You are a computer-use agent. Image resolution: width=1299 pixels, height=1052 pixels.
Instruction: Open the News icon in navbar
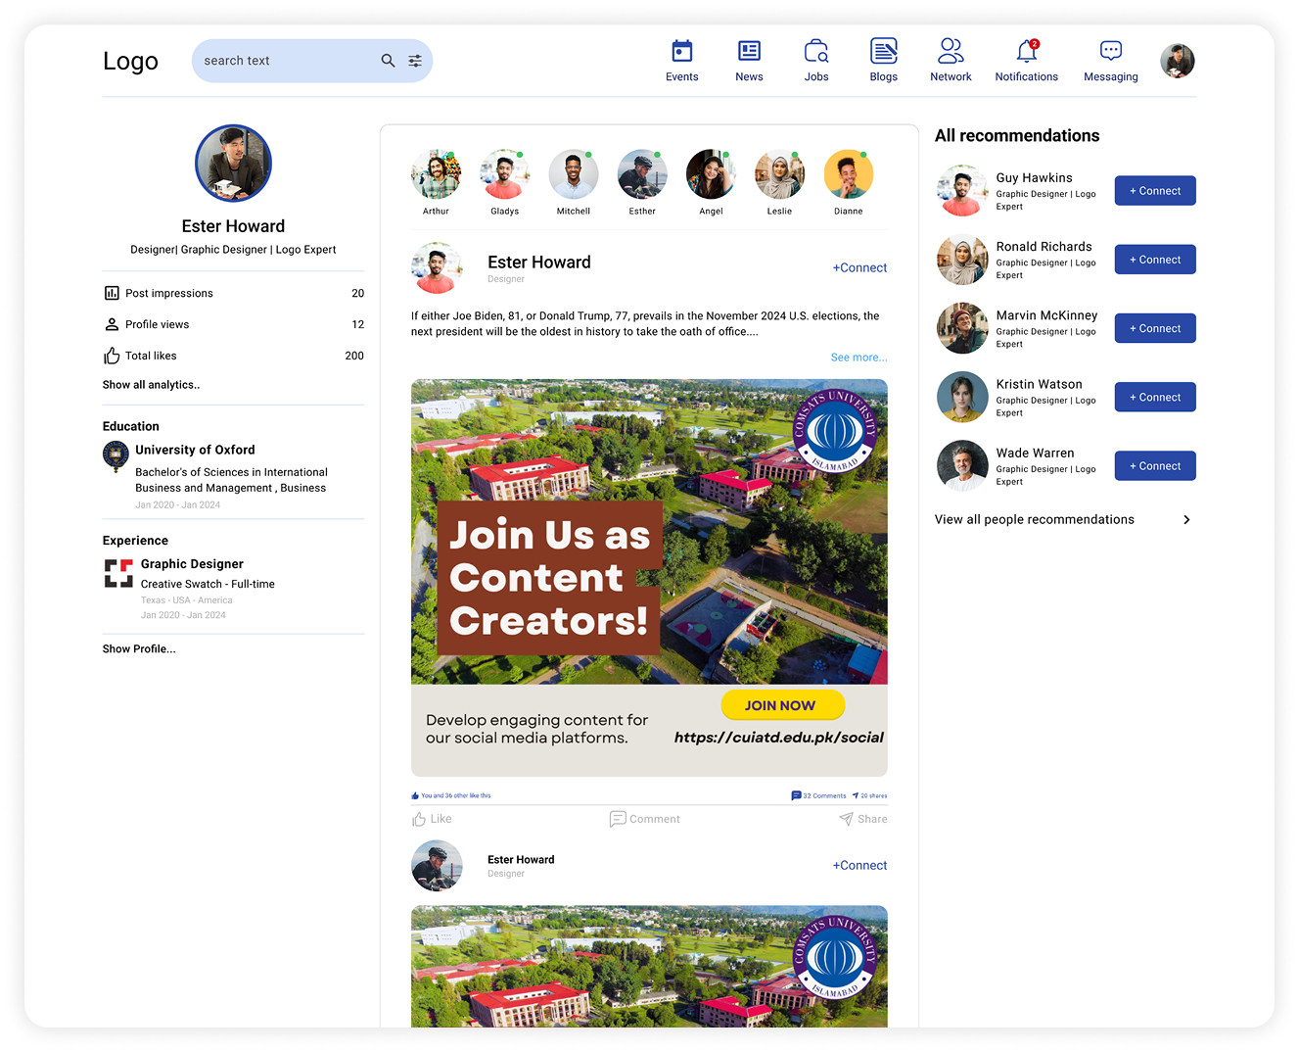[749, 51]
